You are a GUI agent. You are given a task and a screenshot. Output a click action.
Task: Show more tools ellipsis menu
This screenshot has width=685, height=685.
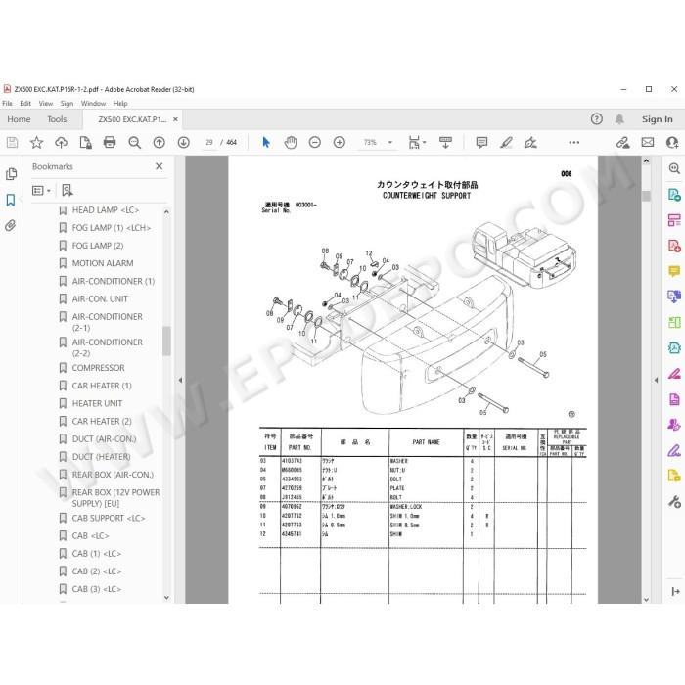574,143
